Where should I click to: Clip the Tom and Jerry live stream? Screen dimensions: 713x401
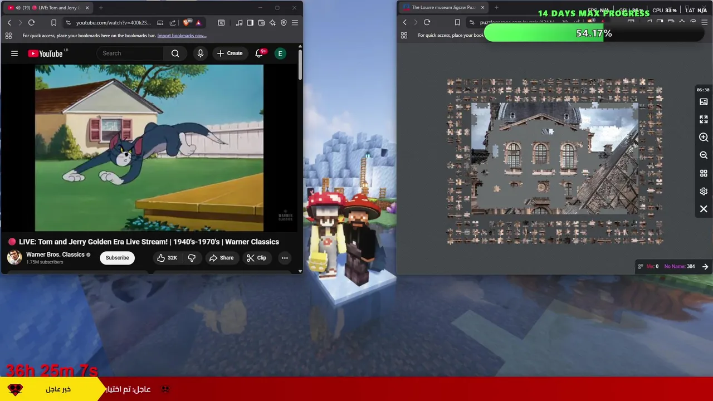tap(257, 258)
